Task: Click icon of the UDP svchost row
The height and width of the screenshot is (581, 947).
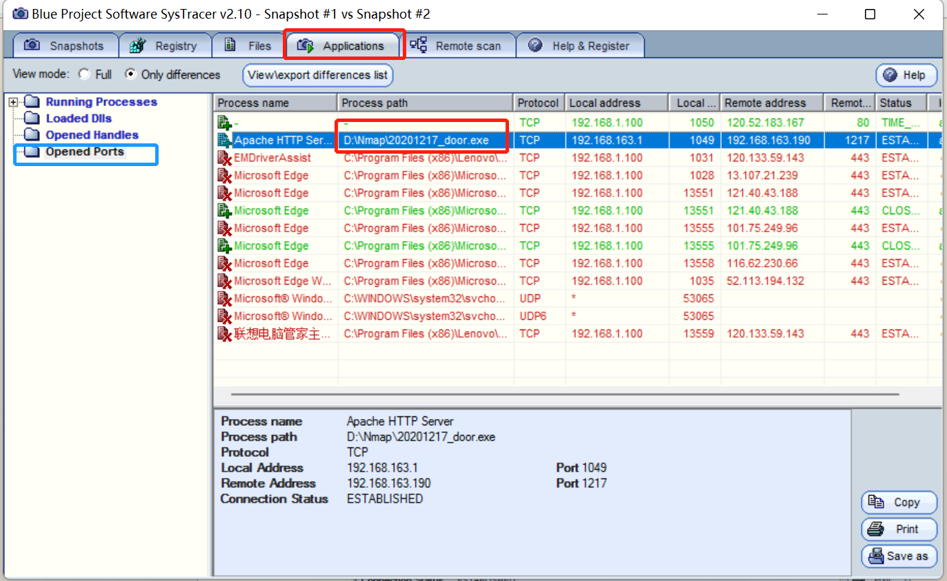Action: click(224, 298)
